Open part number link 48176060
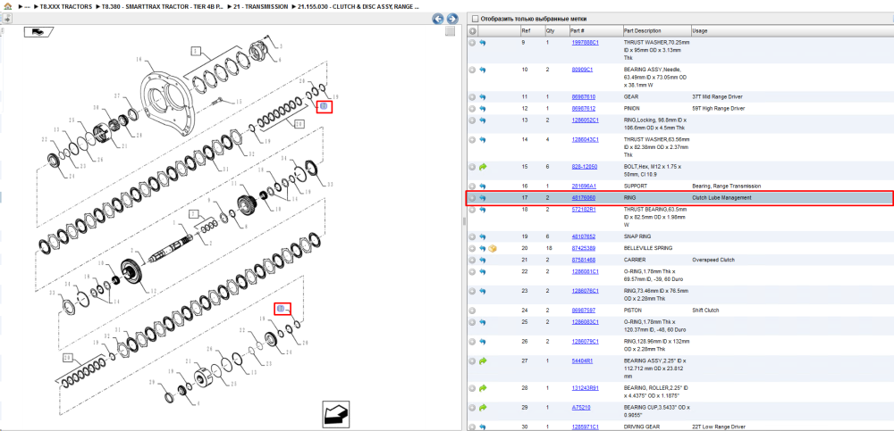 [x=583, y=197]
